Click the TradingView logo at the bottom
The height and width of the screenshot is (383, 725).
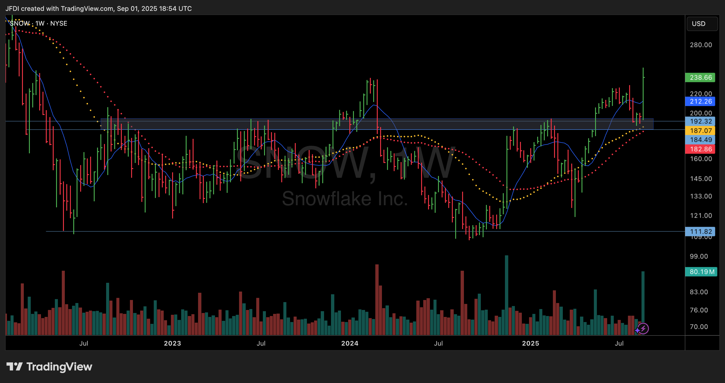(49, 367)
